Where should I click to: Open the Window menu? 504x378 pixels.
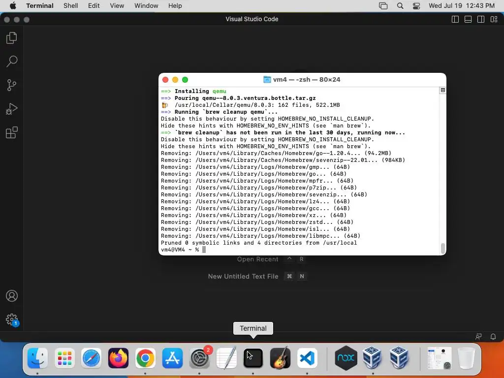146,6
